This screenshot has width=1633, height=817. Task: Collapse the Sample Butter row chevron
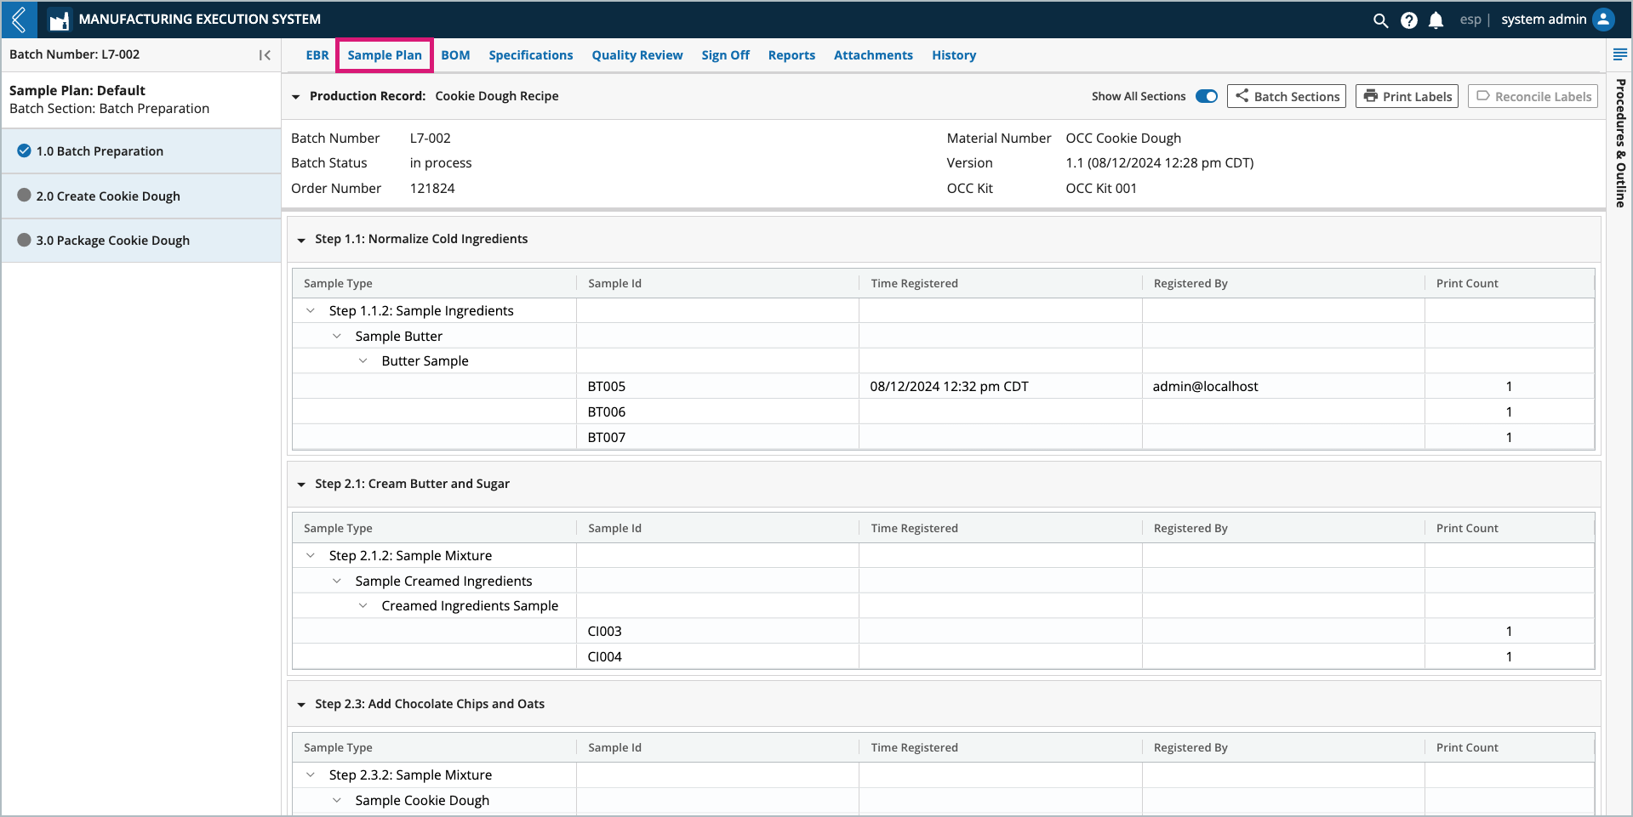pos(337,336)
